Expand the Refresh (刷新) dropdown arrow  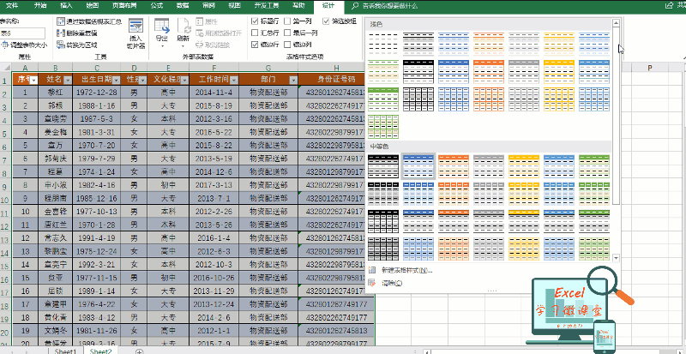pos(184,45)
